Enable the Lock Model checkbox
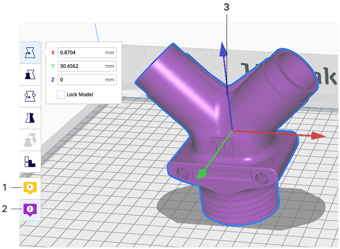Image resolution: width=340 pixels, height=249 pixels. [61, 94]
